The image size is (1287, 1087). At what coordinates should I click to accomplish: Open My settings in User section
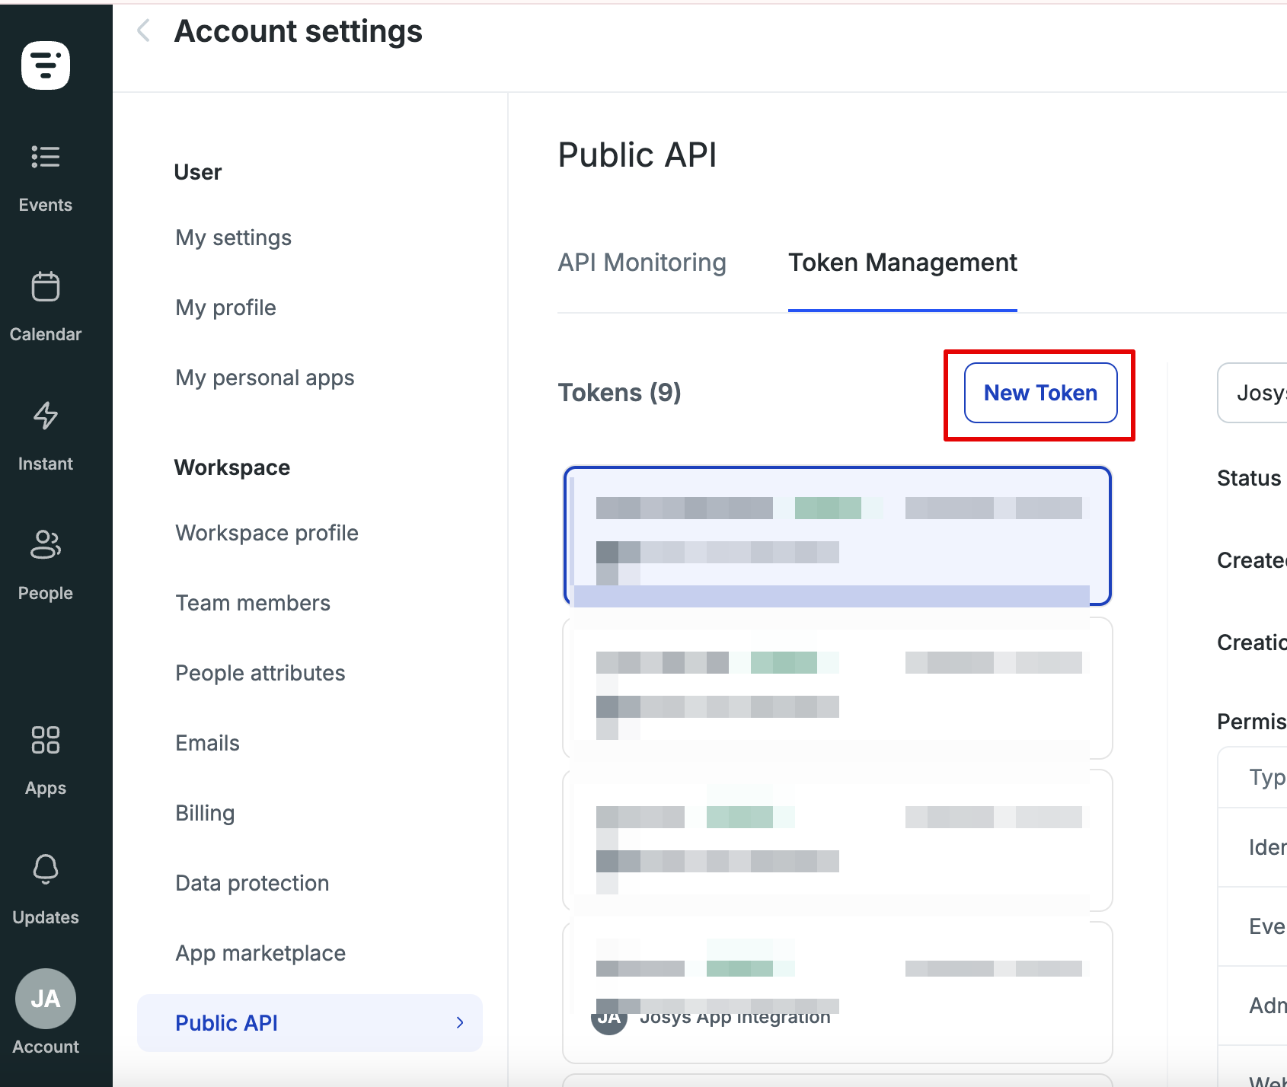coord(233,237)
